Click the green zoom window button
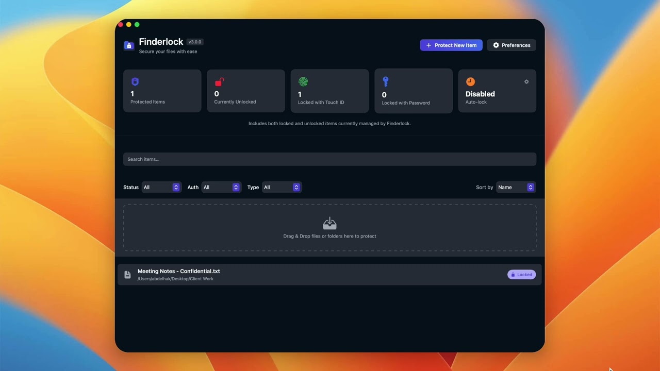 click(x=137, y=24)
